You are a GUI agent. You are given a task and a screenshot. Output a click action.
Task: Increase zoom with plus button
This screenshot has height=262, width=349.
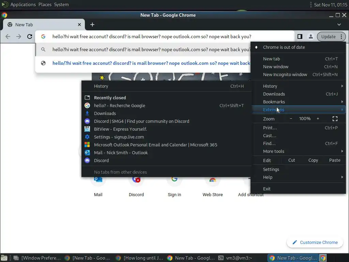coord(318,119)
